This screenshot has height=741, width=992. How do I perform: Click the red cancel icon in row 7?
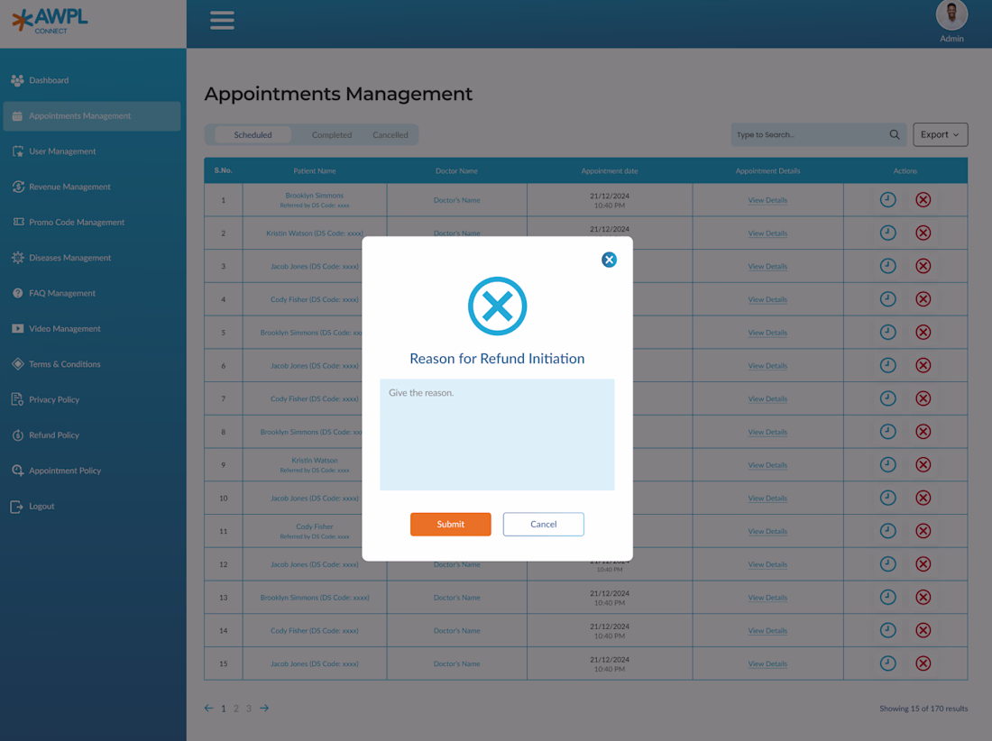pyautogui.click(x=923, y=398)
